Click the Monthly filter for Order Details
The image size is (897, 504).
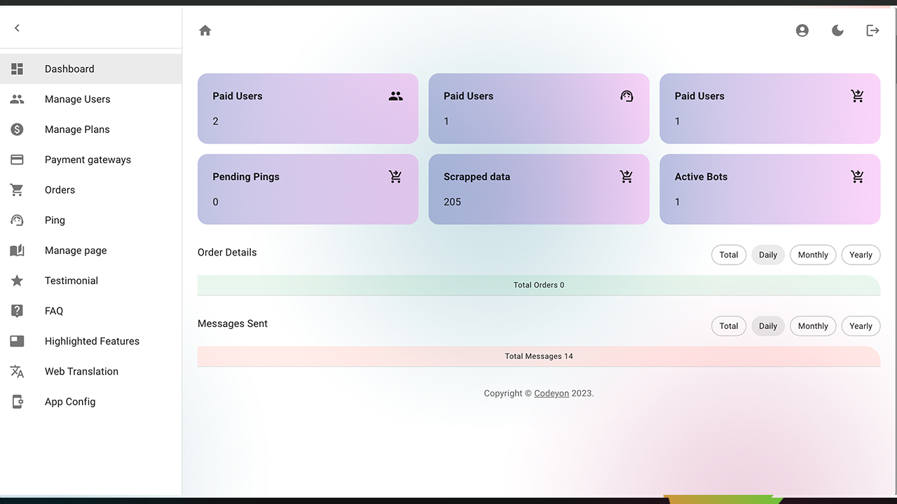pyautogui.click(x=813, y=255)
